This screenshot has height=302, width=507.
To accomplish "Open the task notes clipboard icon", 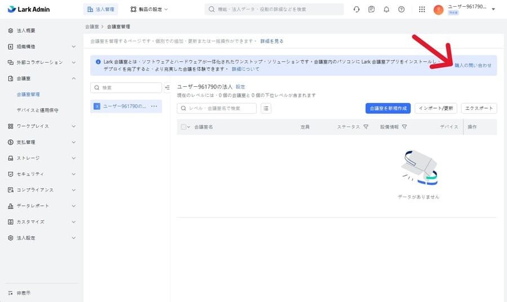I will [371, 10].
